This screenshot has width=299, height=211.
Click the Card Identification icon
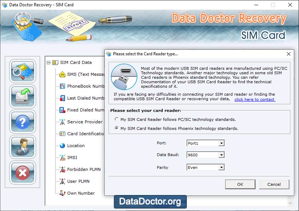(62, 134)
